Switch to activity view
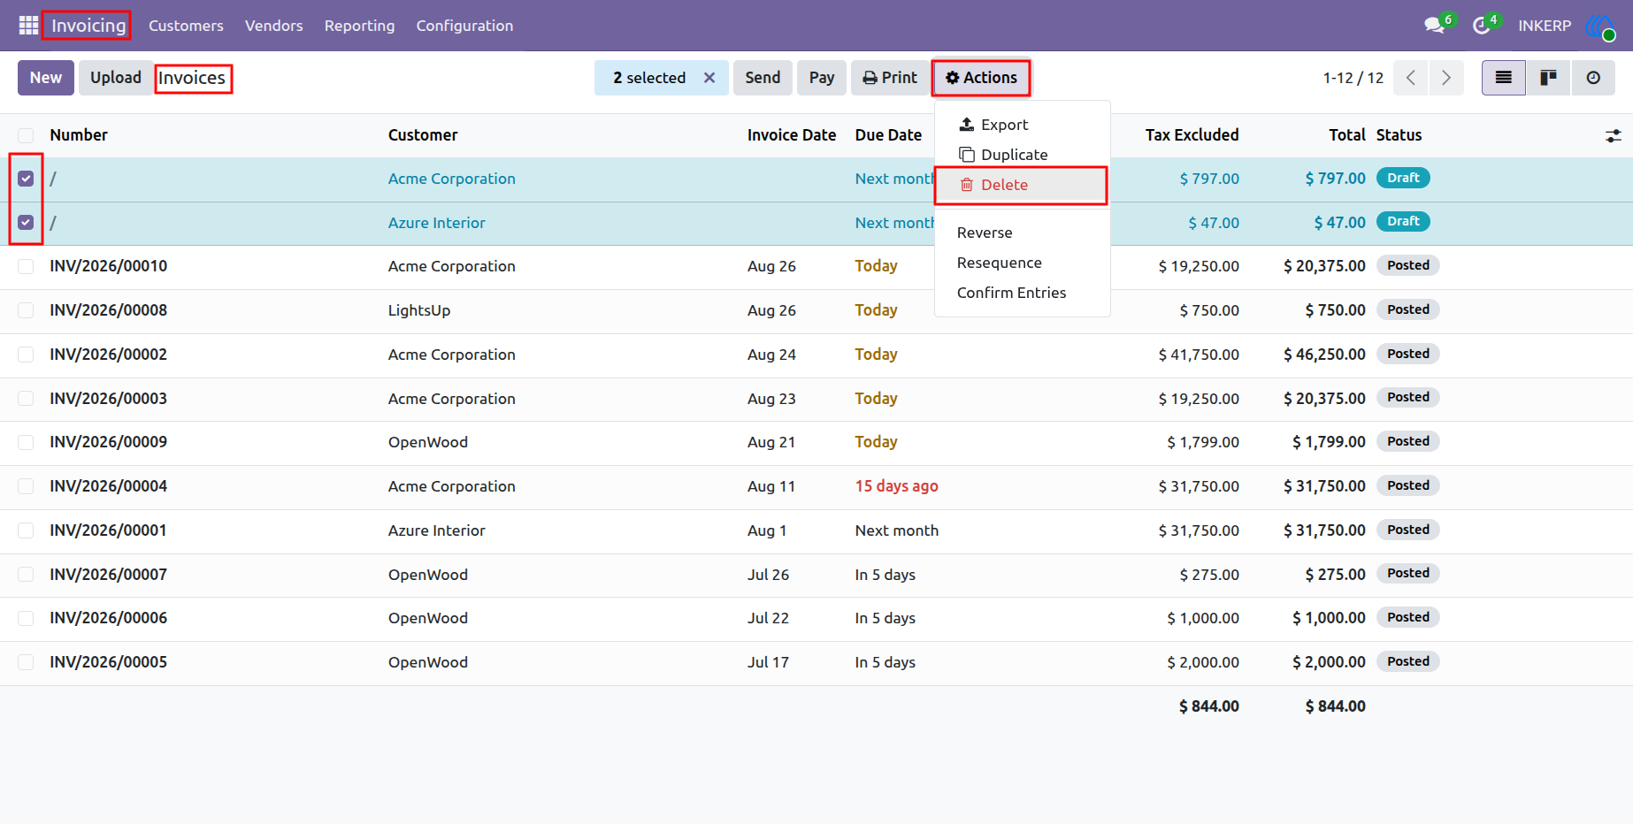The width and height of the screenshot is (1633, 824). point(1593,78)
